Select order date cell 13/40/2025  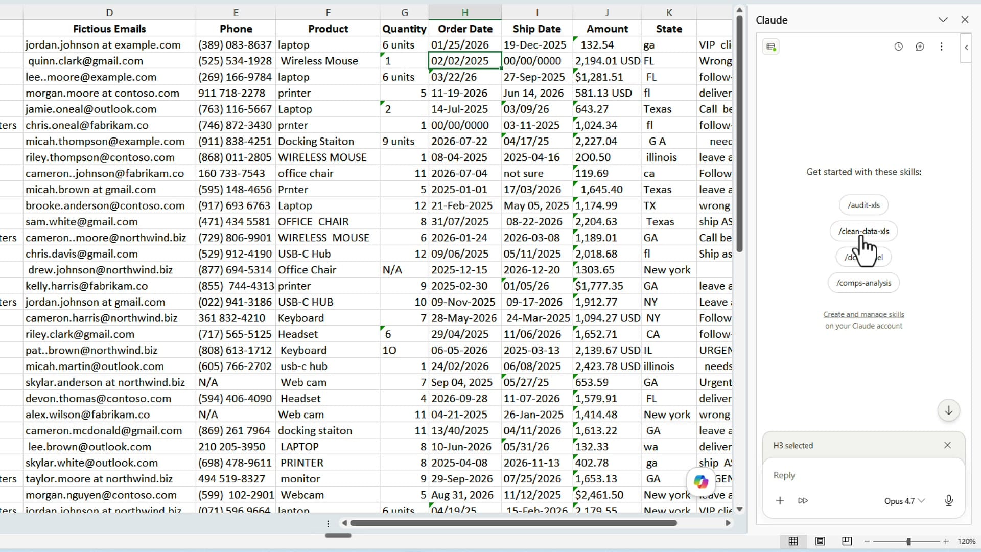click(x=465, y=430)
